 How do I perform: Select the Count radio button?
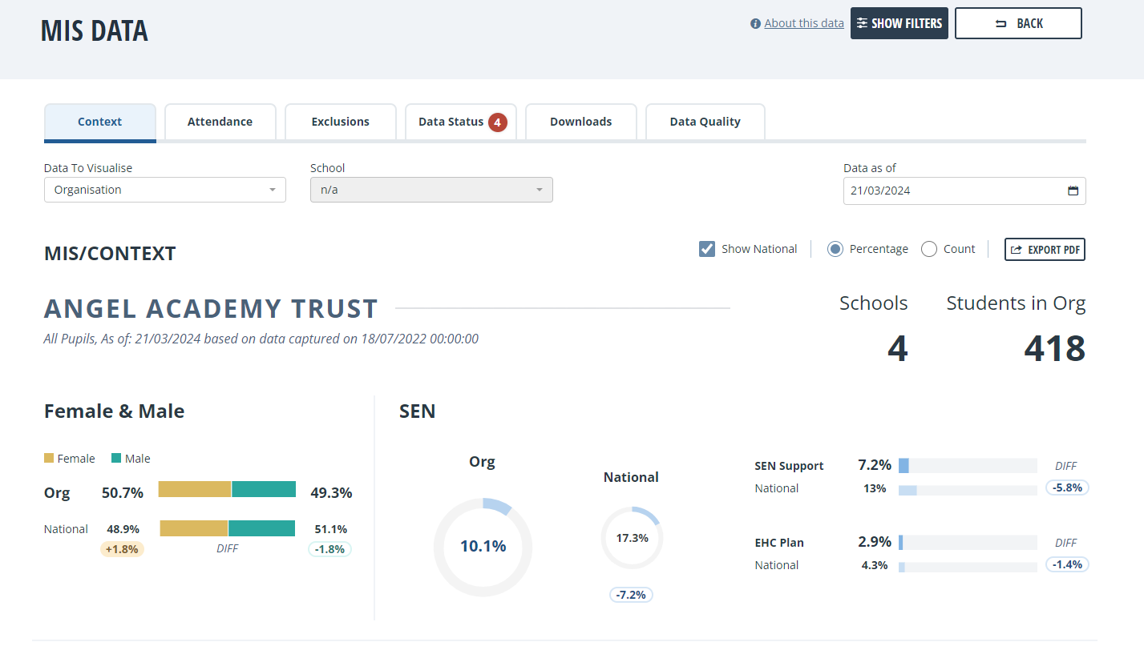point(929,249)
